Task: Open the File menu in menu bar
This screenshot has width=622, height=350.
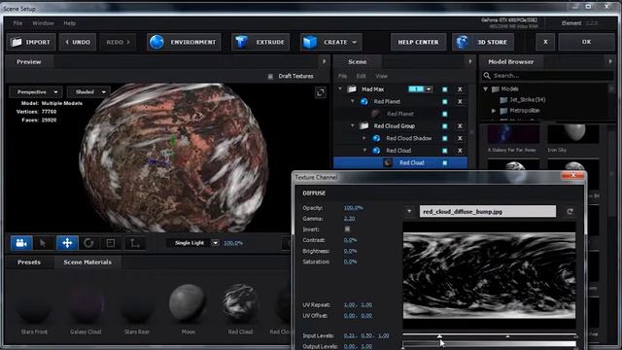Action: 17,23
